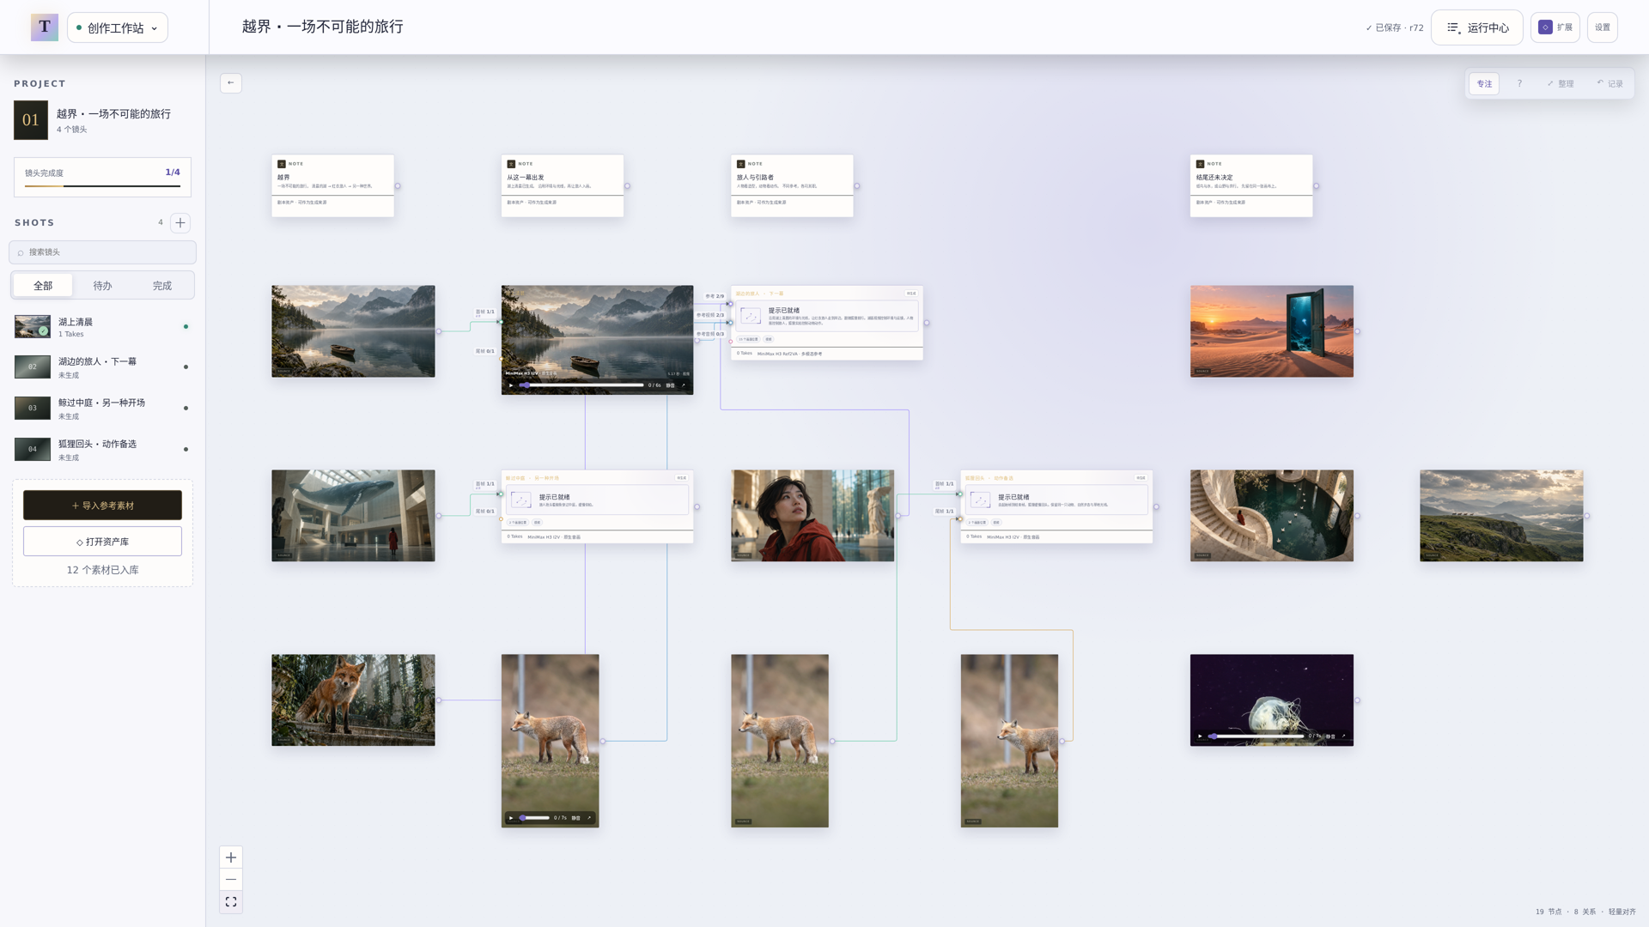The width and height of the screenshot is (1649, 927).
Task: Mute the lake video via 静音
Action: [671, 385]
